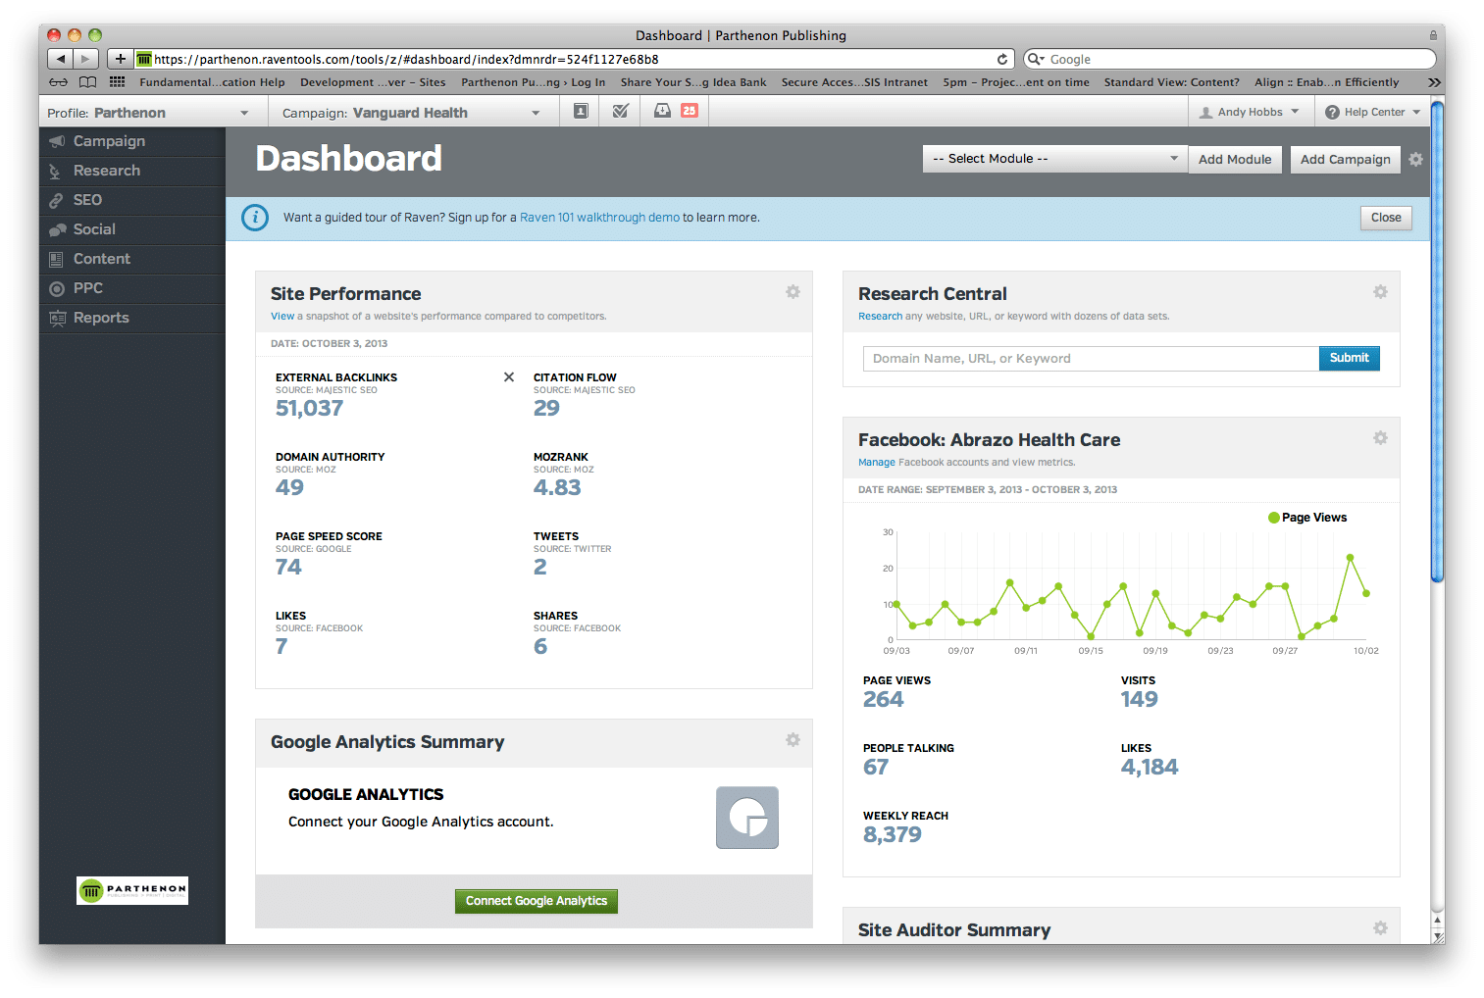Click the Add Campaign button

click(1346, 159)
